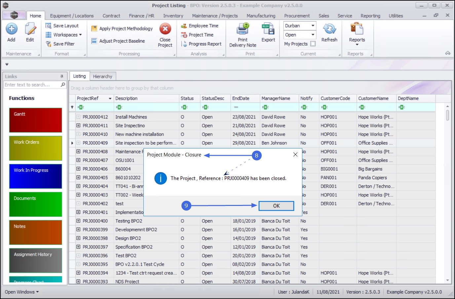Click the Refresh icon in ribbon
The height and width of the screenshot is (299, 455).
tap(329, 29)
